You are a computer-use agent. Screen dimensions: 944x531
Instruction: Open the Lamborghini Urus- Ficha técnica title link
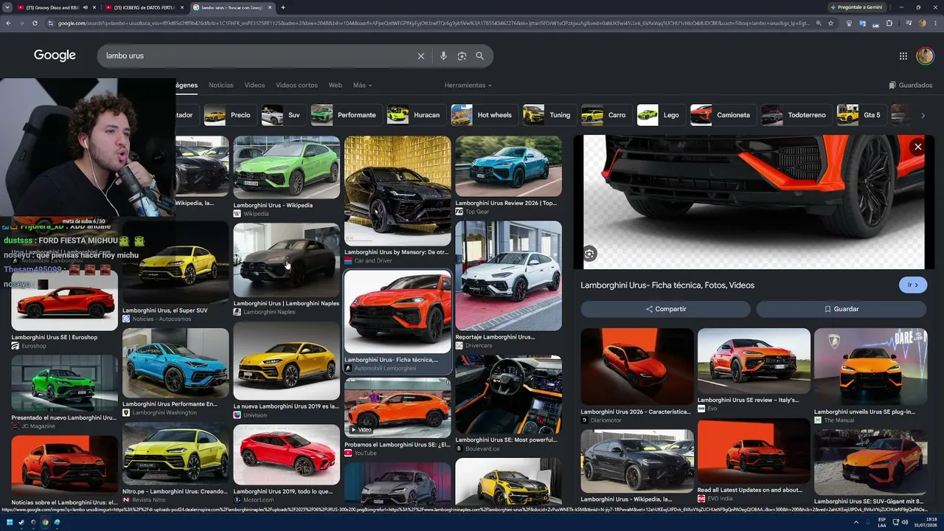tap(667, 285)
